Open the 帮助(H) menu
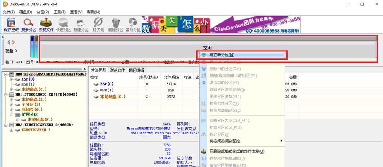The image size is (383, 167). click(x=93, y=12)
